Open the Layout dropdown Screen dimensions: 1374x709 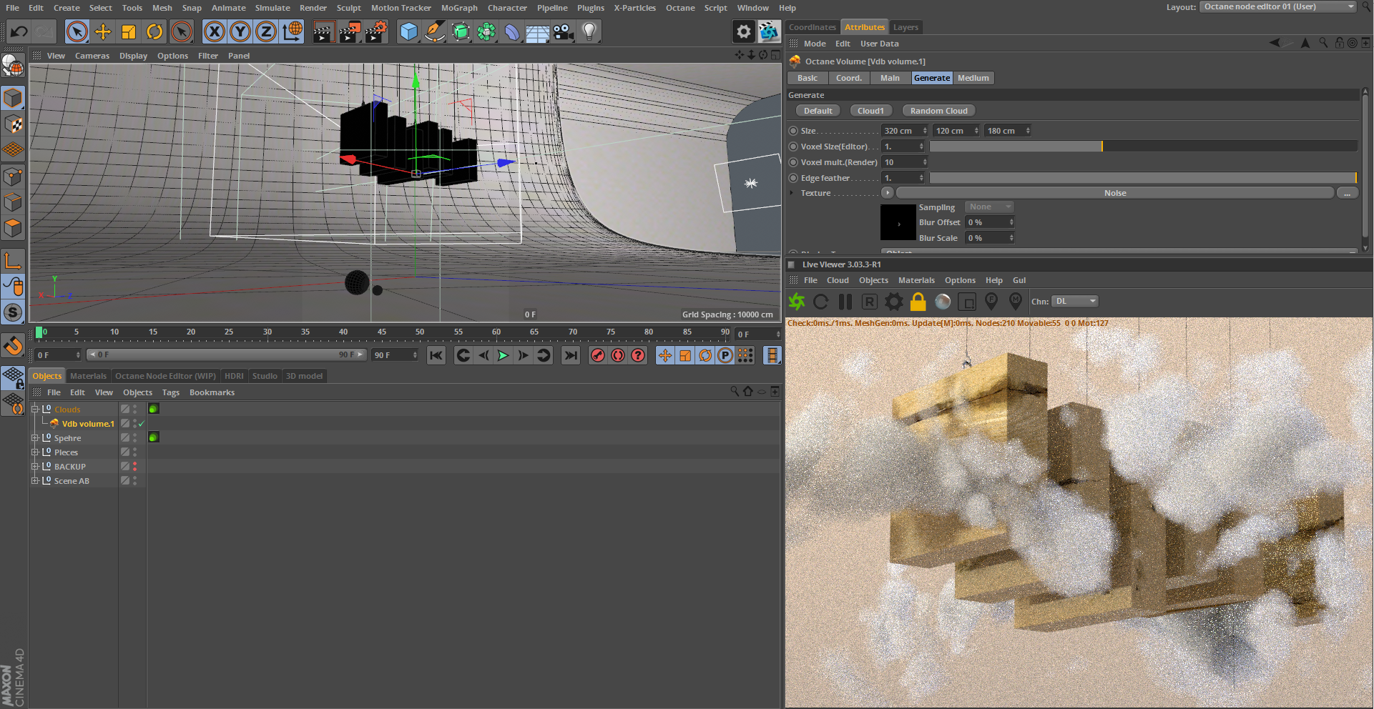1278,7
